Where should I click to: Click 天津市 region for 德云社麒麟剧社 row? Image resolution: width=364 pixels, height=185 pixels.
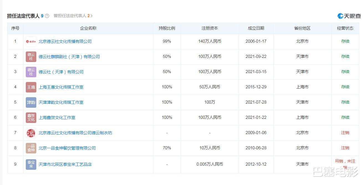tap(302, 56)
